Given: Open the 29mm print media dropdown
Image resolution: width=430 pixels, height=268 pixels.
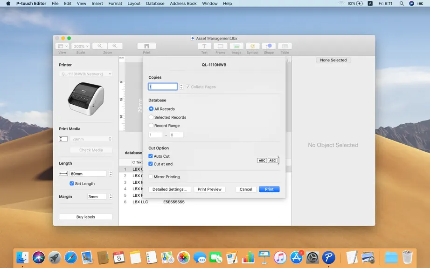Looking at the screenshot, I should [x=91, y=139].
